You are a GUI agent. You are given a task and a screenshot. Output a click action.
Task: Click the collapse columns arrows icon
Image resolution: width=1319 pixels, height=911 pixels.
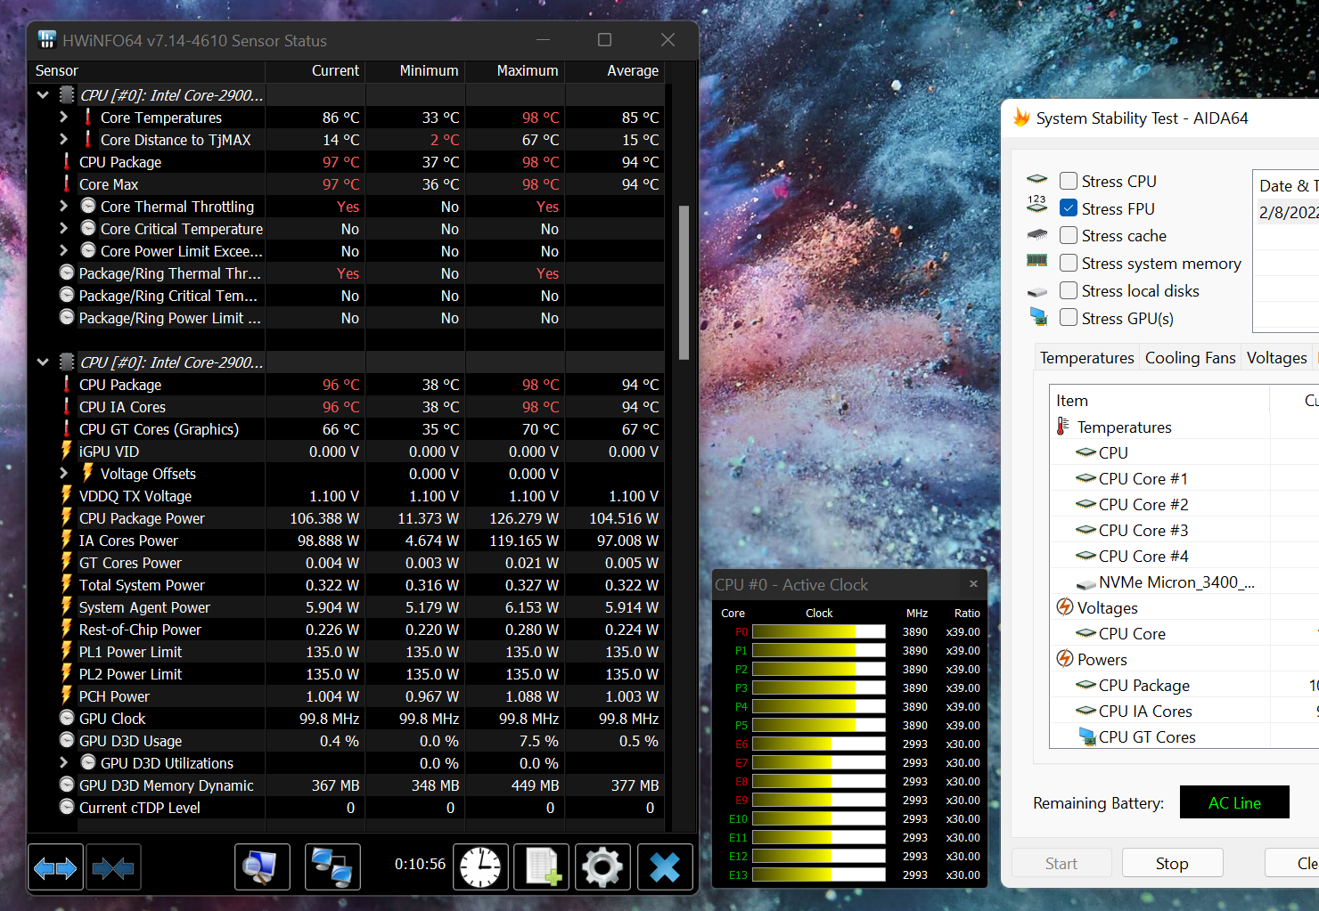(x=113, y=867)
